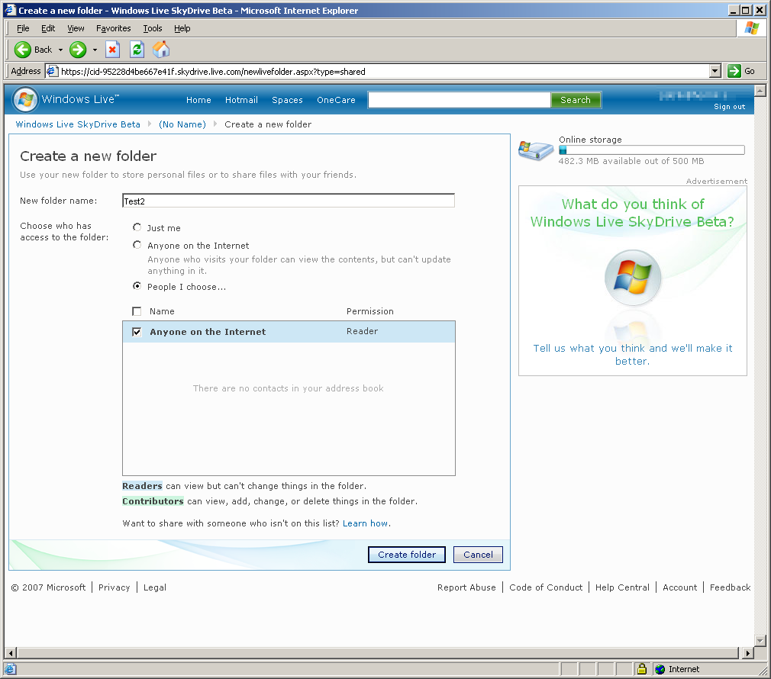Open Spaces from the navigation bar
771x679 pixels.
(x=287, y=100)
